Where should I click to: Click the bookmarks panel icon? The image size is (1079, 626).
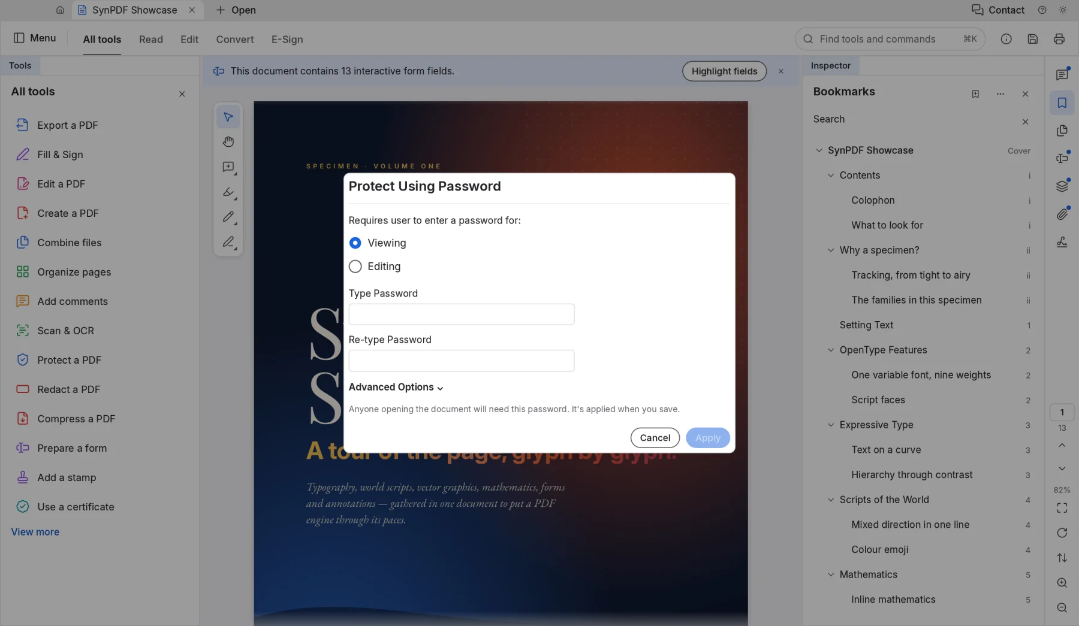coord(1062,103)
